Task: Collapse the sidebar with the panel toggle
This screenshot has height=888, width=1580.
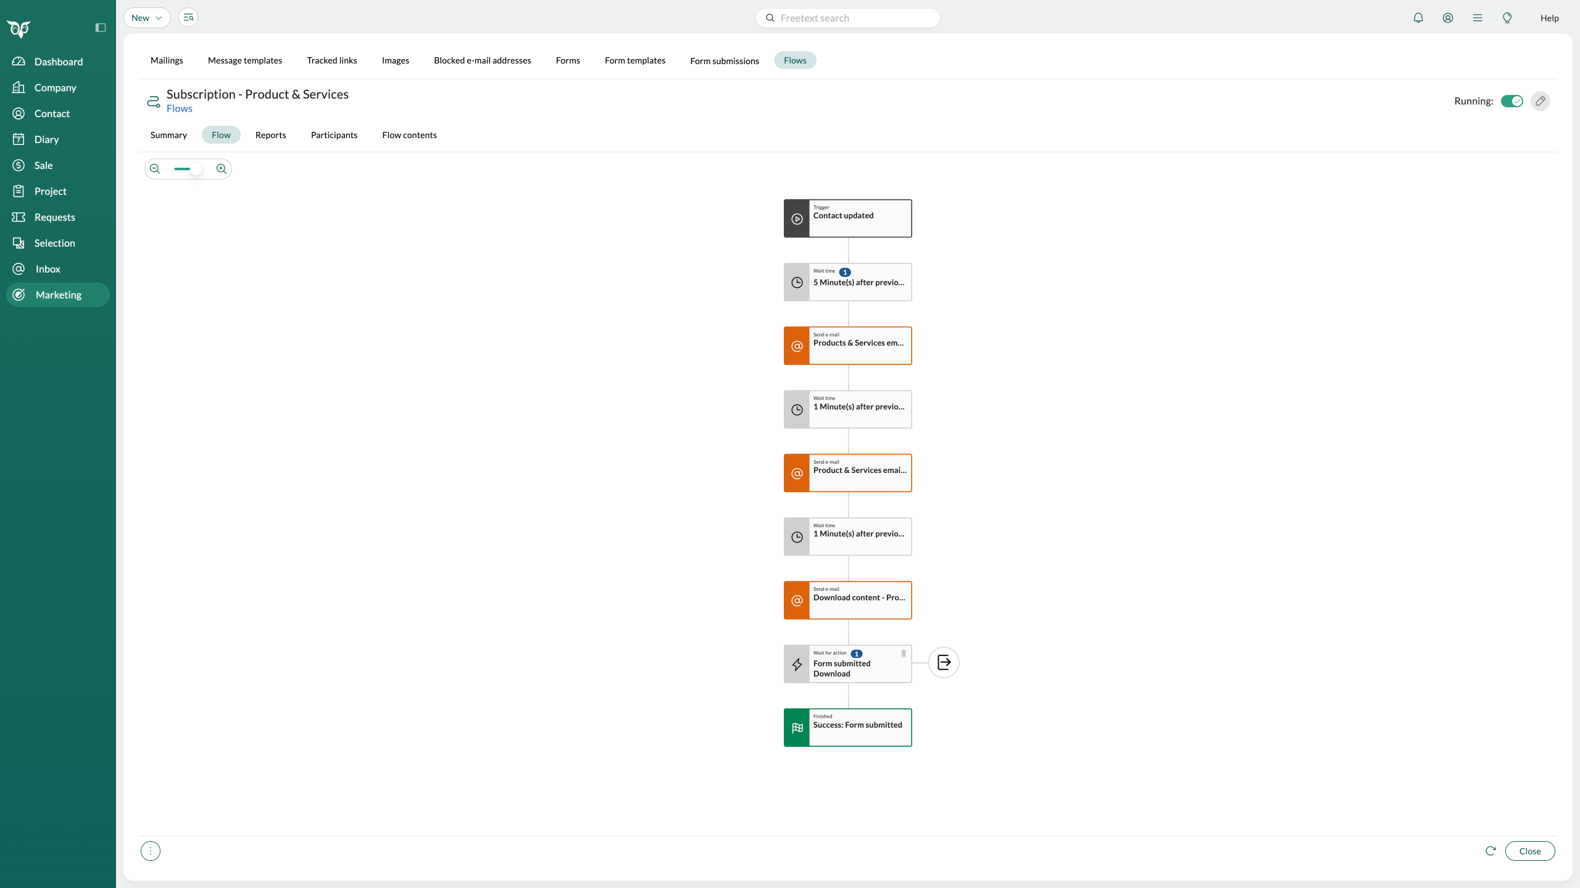Action: (101, 28)
